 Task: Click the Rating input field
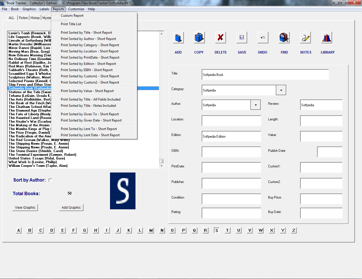click(x=231, y=213)
